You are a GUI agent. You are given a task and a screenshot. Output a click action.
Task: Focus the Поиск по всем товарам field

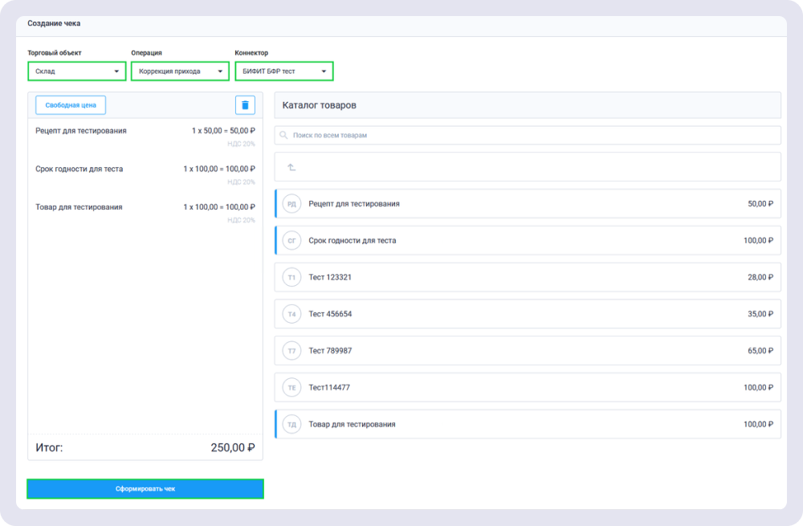(530, 136)
